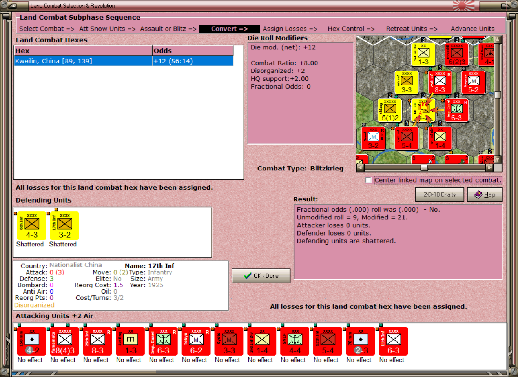The height and width of the screenshot is (377, 518).
Task: Select the Yamamoto 8(4)3 HQ attacking unit
Action: [65, 341]
